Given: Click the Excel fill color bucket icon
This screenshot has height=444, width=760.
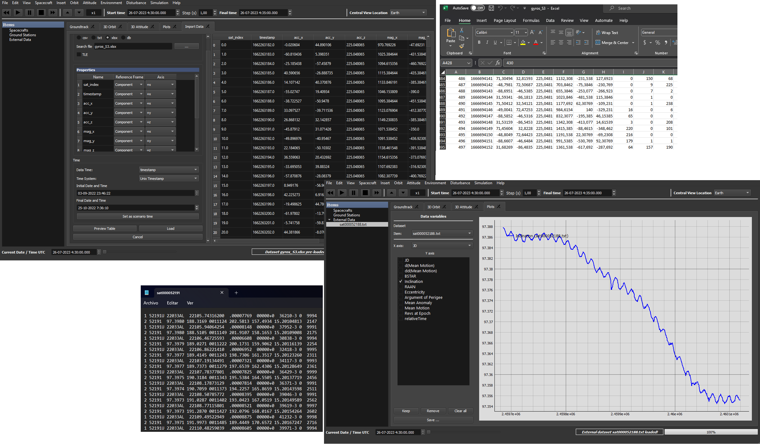Looking at the screenshot, I should pyautogui.click(x=523, y=42).
